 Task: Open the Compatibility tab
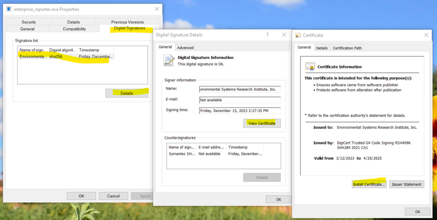pos(74,29)
